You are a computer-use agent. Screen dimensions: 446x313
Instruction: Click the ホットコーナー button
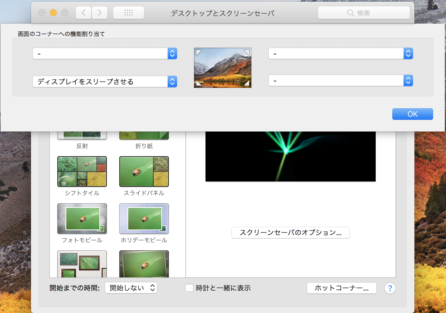[342, 288]
